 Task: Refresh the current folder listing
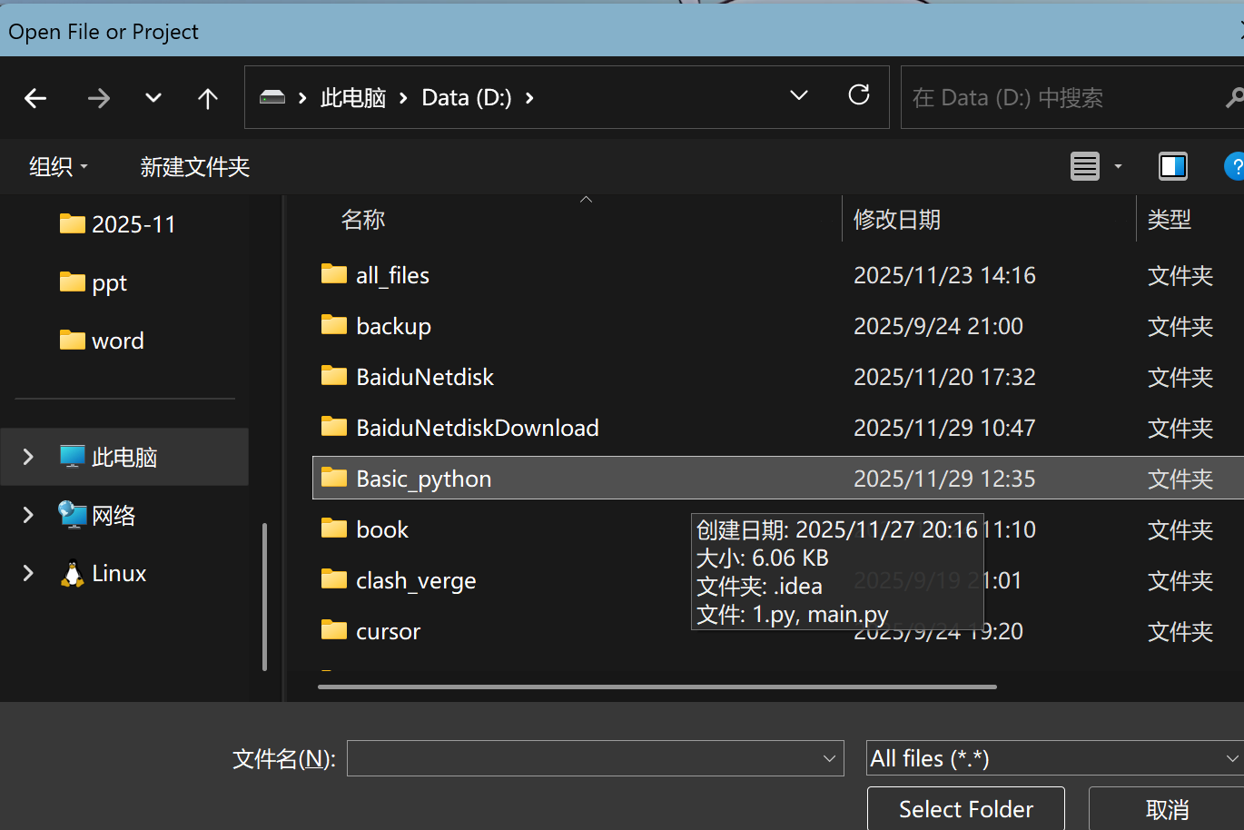[858, 95]
